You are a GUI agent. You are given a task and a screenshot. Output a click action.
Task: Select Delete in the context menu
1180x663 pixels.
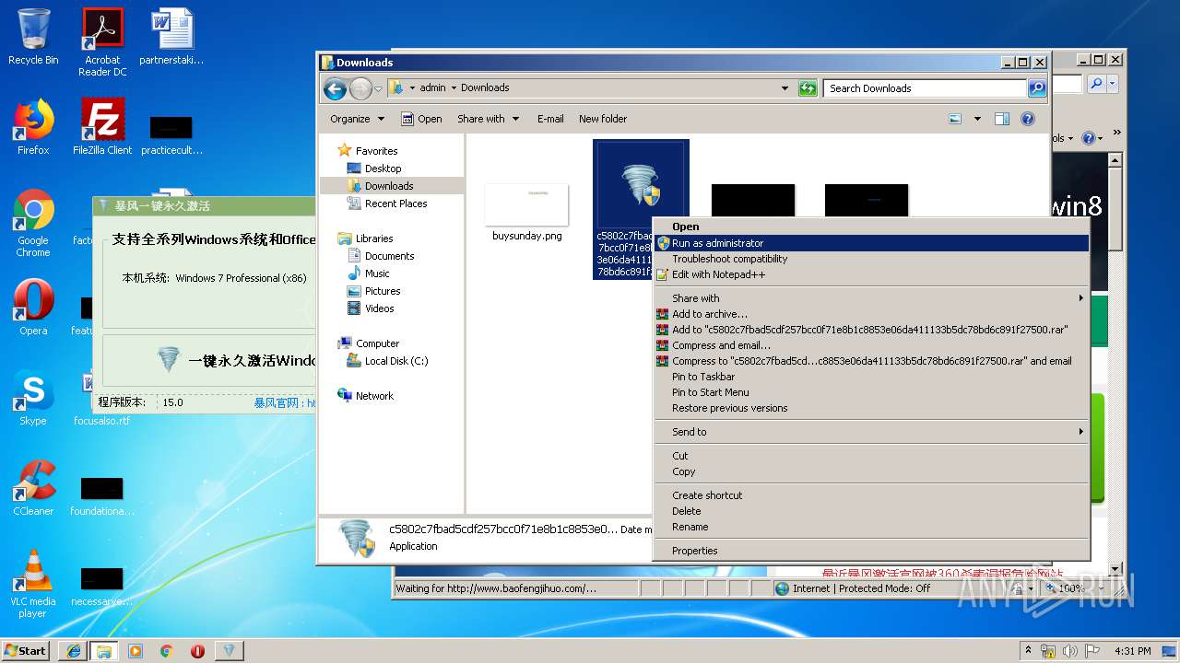pos(871,511)
